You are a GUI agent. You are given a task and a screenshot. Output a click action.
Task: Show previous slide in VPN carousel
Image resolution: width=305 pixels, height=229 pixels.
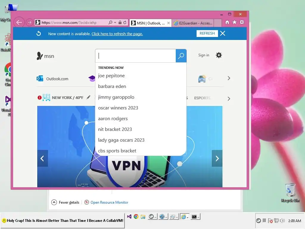42,159
